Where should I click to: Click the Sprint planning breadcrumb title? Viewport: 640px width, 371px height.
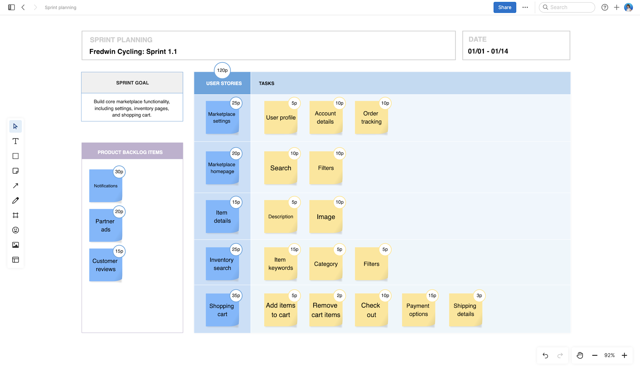[60, 7]
